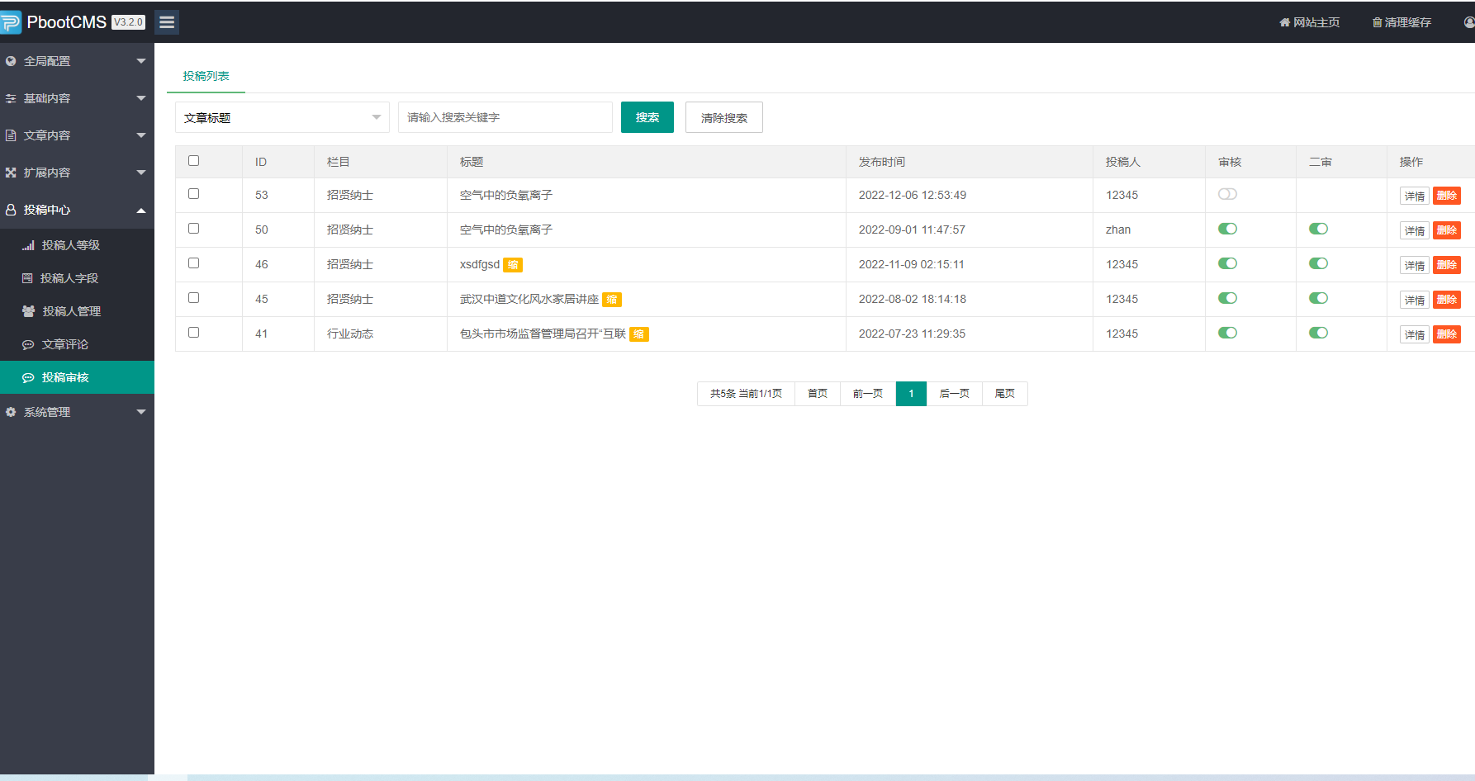Open 投稿人管理 sidebar item

(x=71, y=311)
